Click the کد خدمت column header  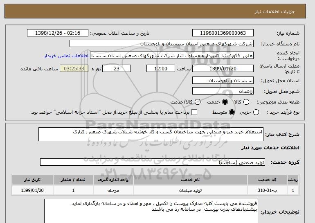(x=267, y=180)
